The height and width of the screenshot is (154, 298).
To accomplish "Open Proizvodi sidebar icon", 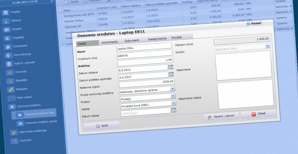I will pyautogui.click(x=10, y=72).
